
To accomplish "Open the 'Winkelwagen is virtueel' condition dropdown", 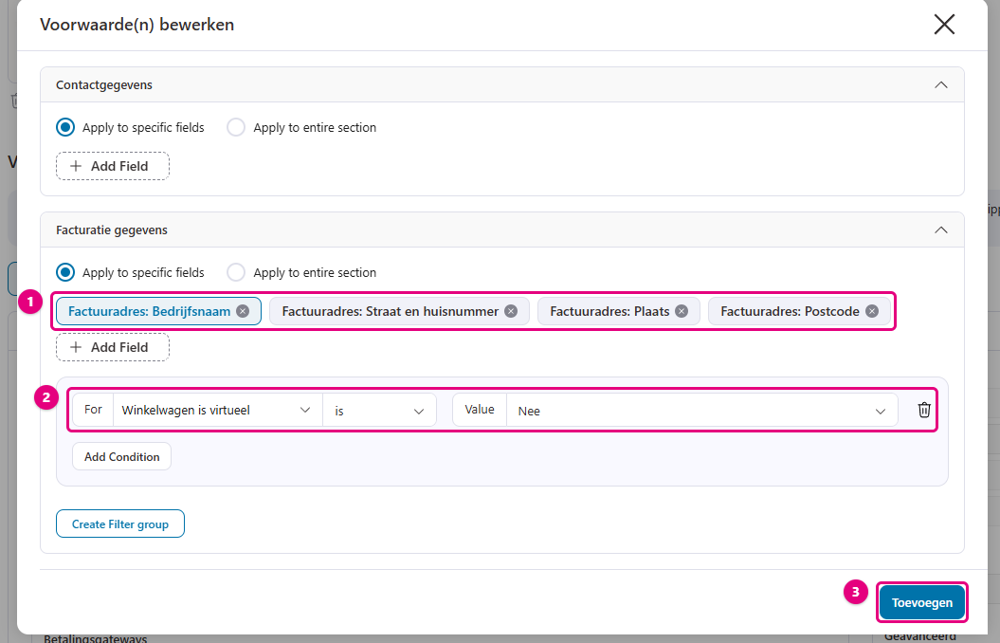I will pyautogui.click(x=217, y=410).
